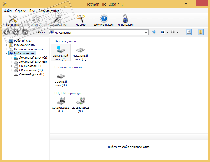The image size is (210, 162).
Task: Select Локальный диск (C:) in tree
Action: (33, 58)
